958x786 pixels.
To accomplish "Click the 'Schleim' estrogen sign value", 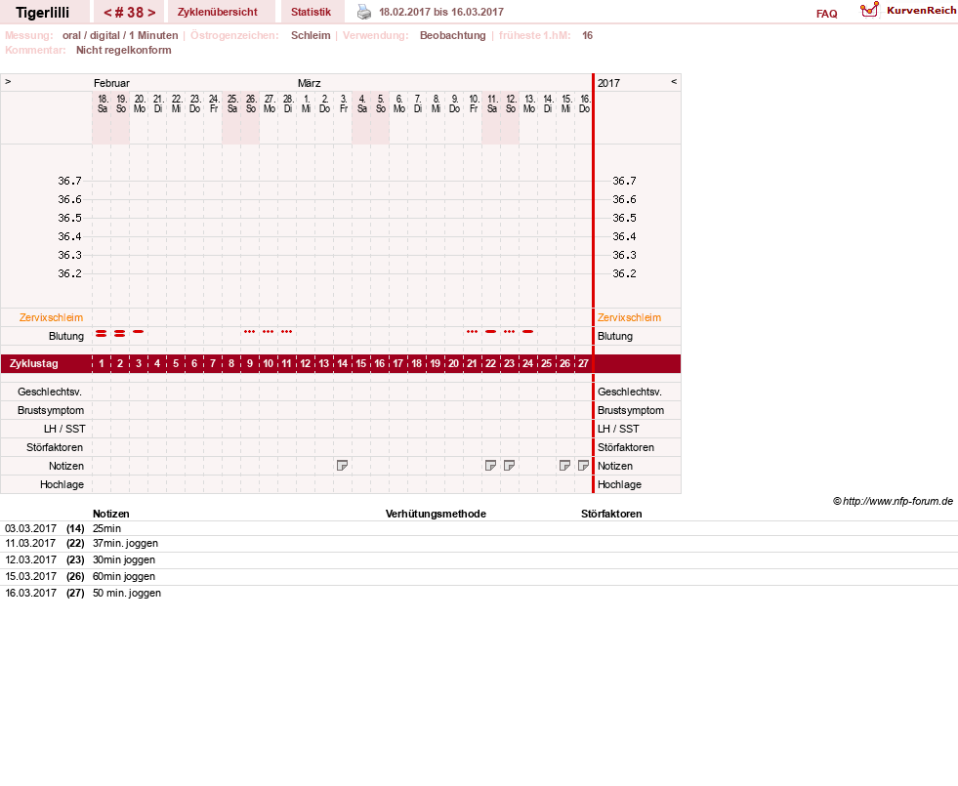I will click(x=311, y=35).
